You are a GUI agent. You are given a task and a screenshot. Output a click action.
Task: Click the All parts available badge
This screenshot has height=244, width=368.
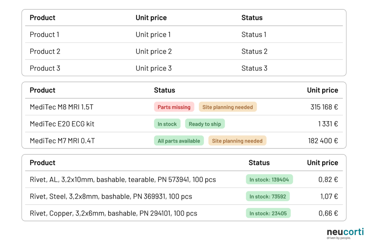pyautogui.click(x=179, y=141)
